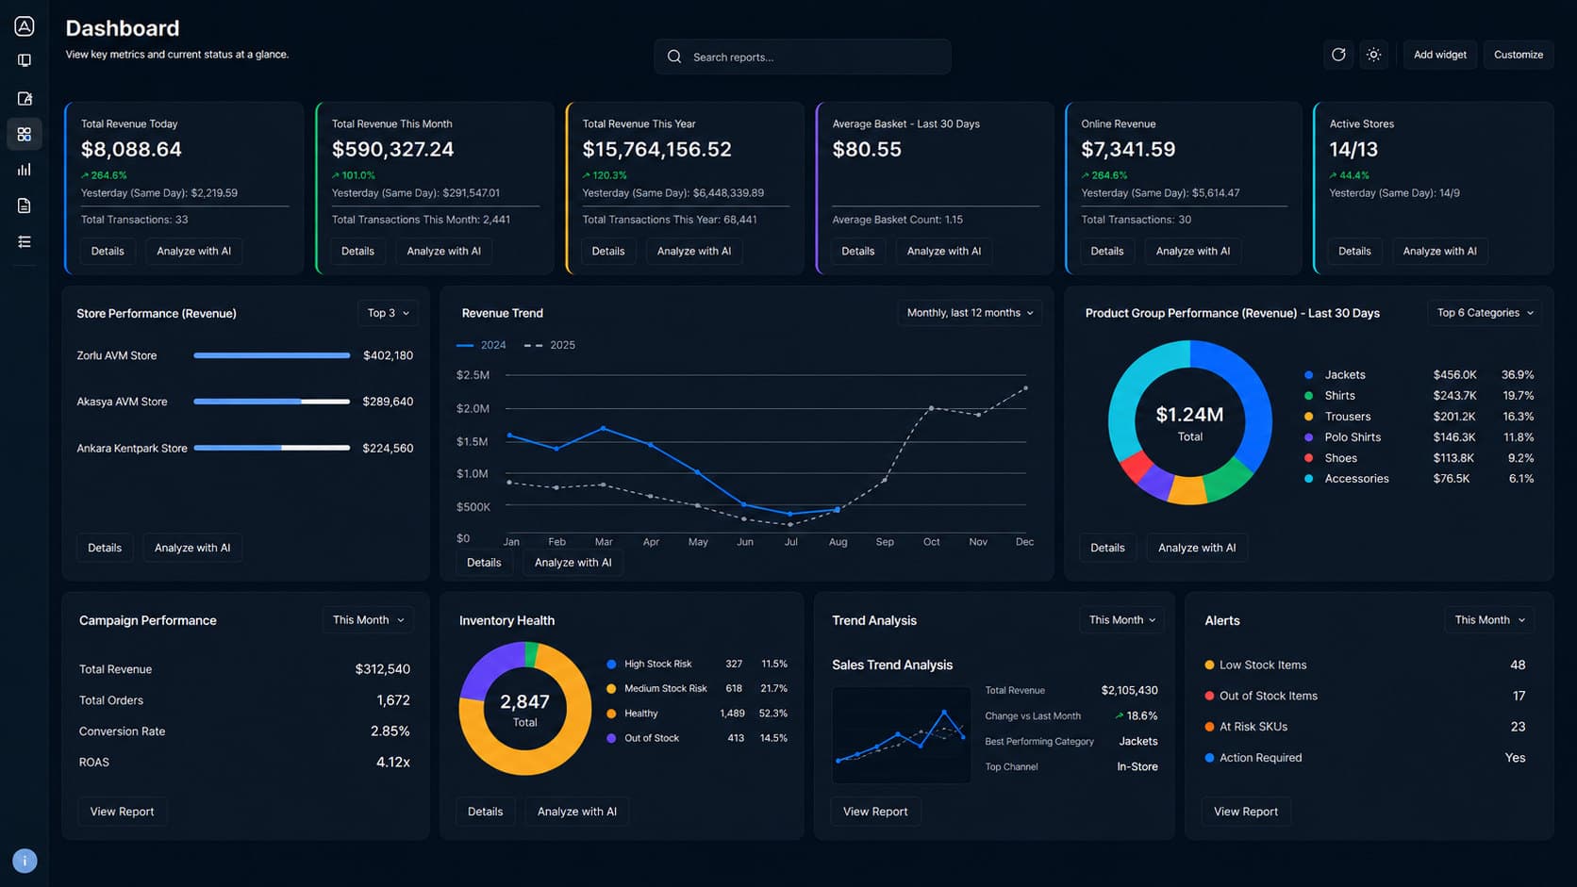The image size is (1577, 887).
Task: Click the blue info icon at sidebar bottom
Action: coord(25,861)
